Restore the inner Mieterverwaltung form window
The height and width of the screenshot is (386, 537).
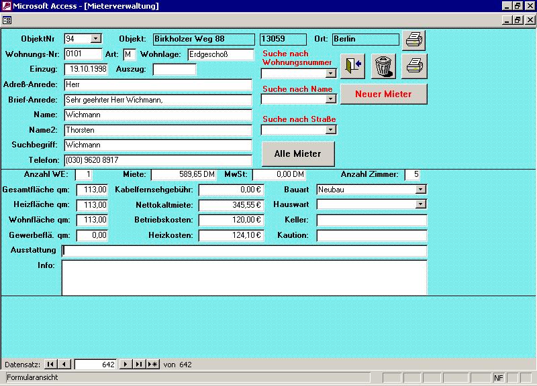[x=518, y=20]
